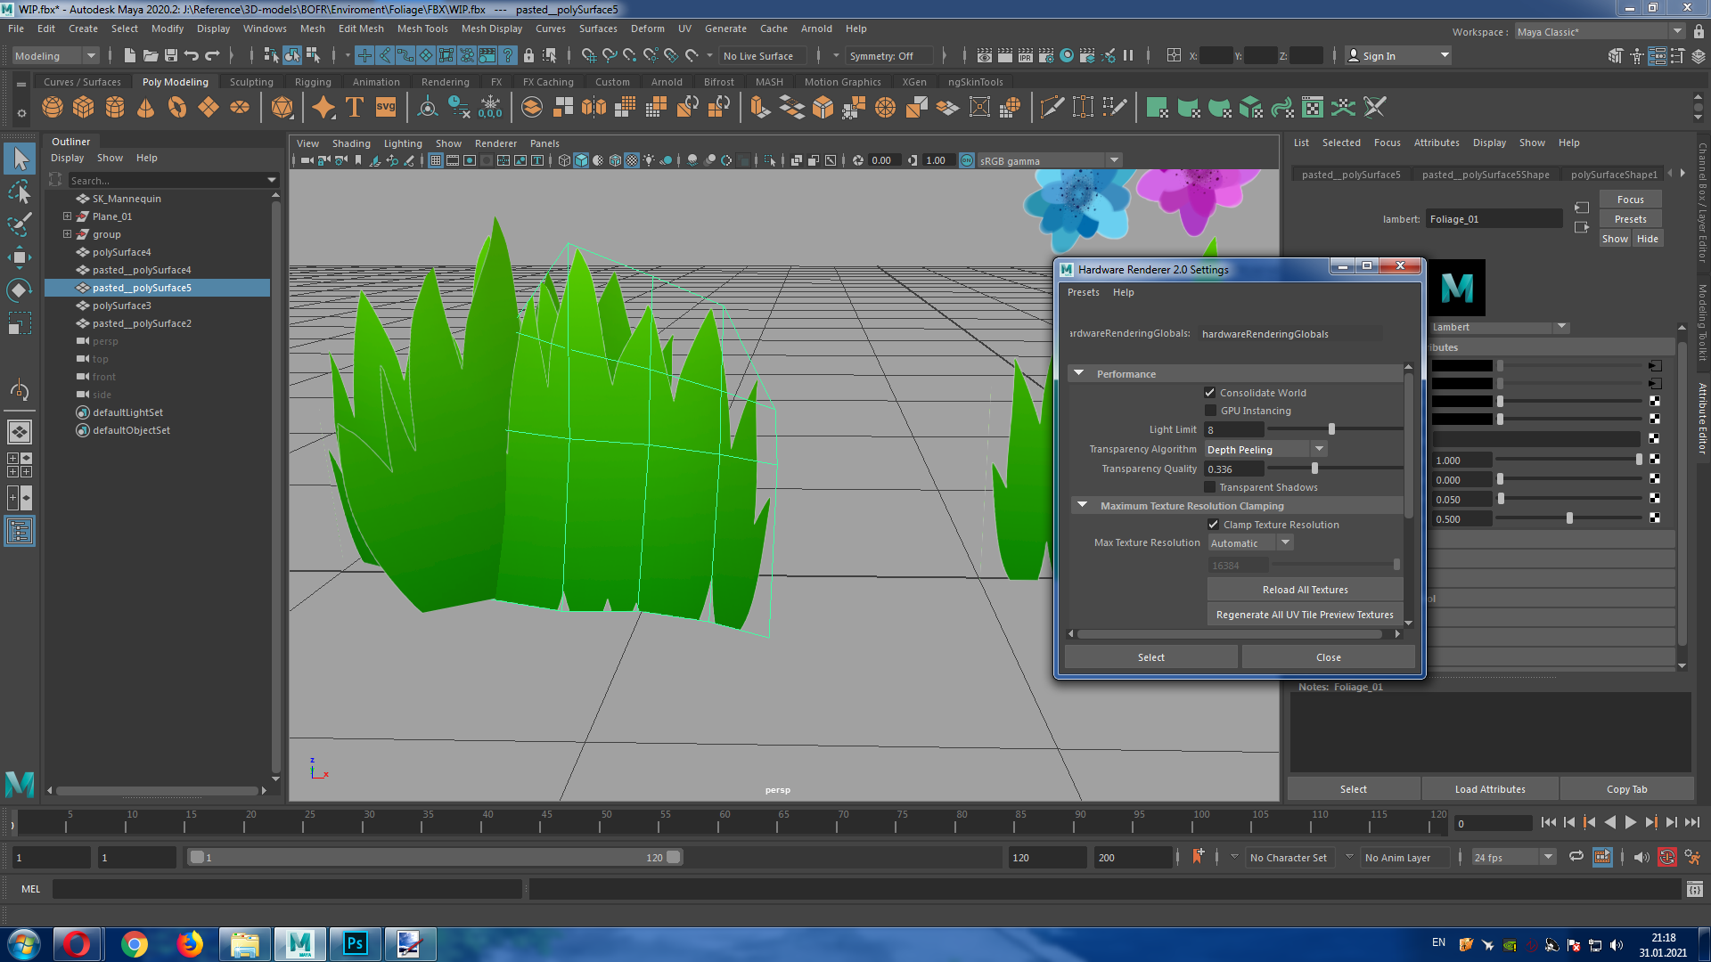1711x962 pixels.
Task: Click the SVG import shelf icon
Action: tap(385, 108)
